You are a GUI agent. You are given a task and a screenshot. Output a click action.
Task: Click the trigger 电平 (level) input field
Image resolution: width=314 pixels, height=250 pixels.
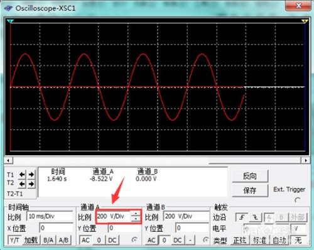coord(266,229)
